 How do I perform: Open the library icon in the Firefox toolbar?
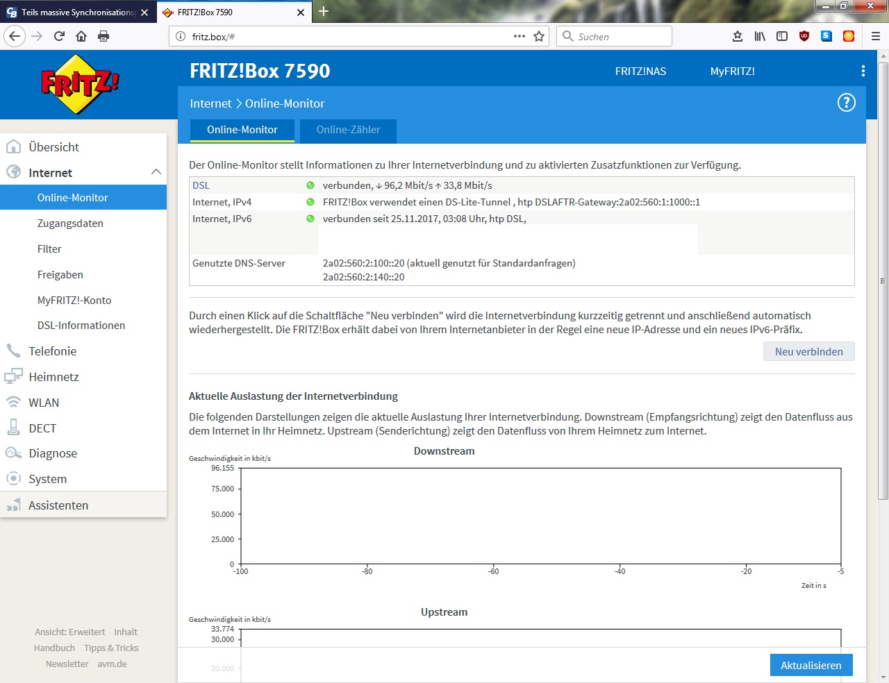pyautogui.click(x=760, y=36)
